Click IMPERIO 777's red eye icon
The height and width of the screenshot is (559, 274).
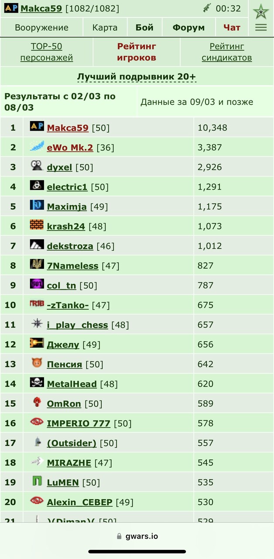(37, 422)
